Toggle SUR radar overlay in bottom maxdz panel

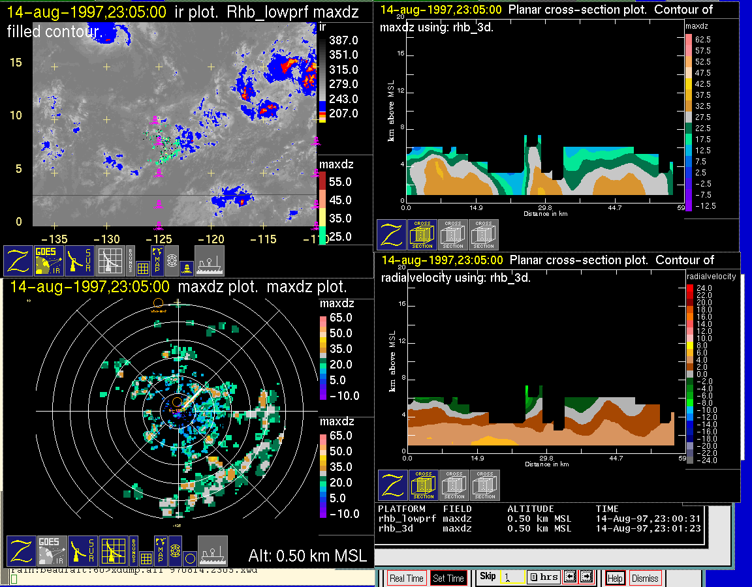pyautogui.click(x=83, y=550)
